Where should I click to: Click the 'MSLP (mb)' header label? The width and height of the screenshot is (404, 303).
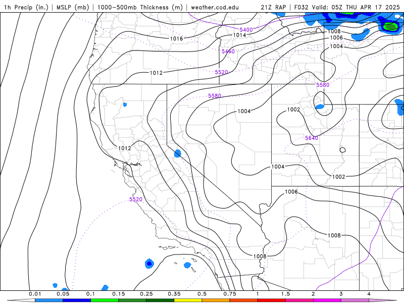(73, 7)
